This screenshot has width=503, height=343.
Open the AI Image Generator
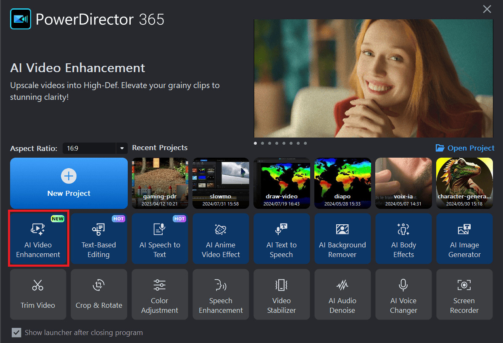[x=464, y=239]
